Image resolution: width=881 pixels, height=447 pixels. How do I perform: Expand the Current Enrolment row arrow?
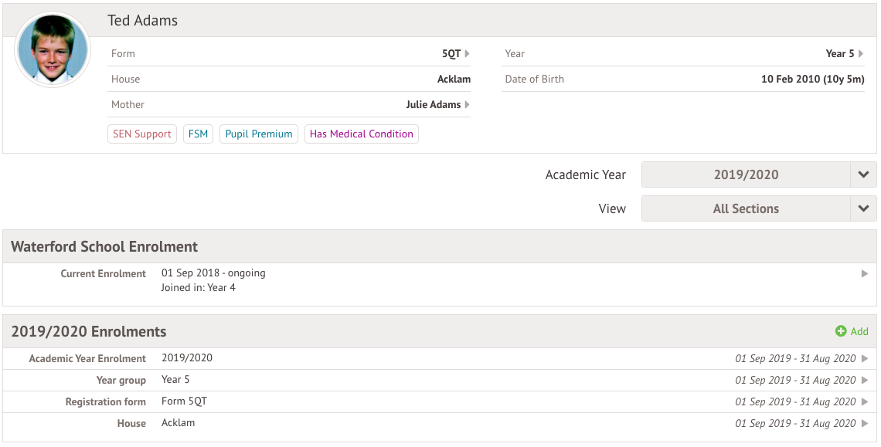(865, 273)
